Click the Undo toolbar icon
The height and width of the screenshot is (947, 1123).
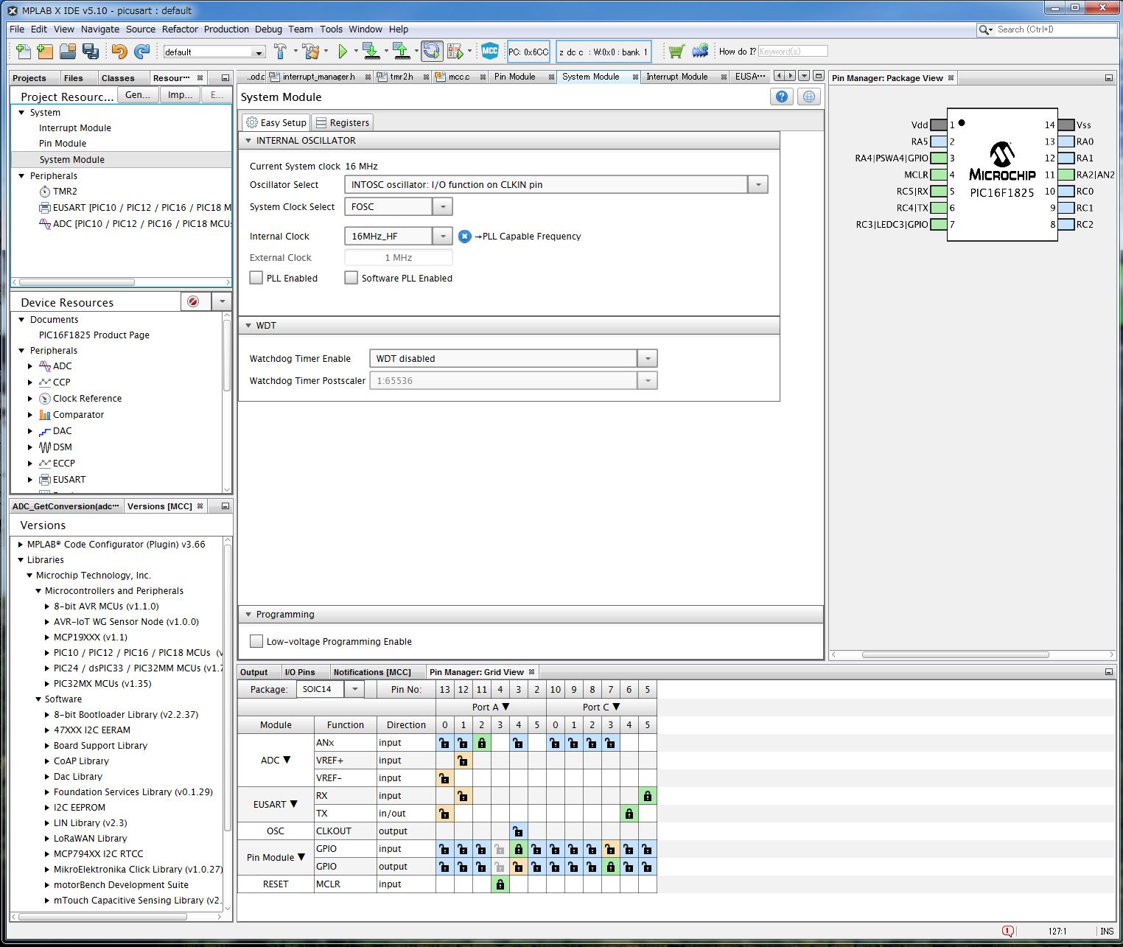tap(119, 52)
